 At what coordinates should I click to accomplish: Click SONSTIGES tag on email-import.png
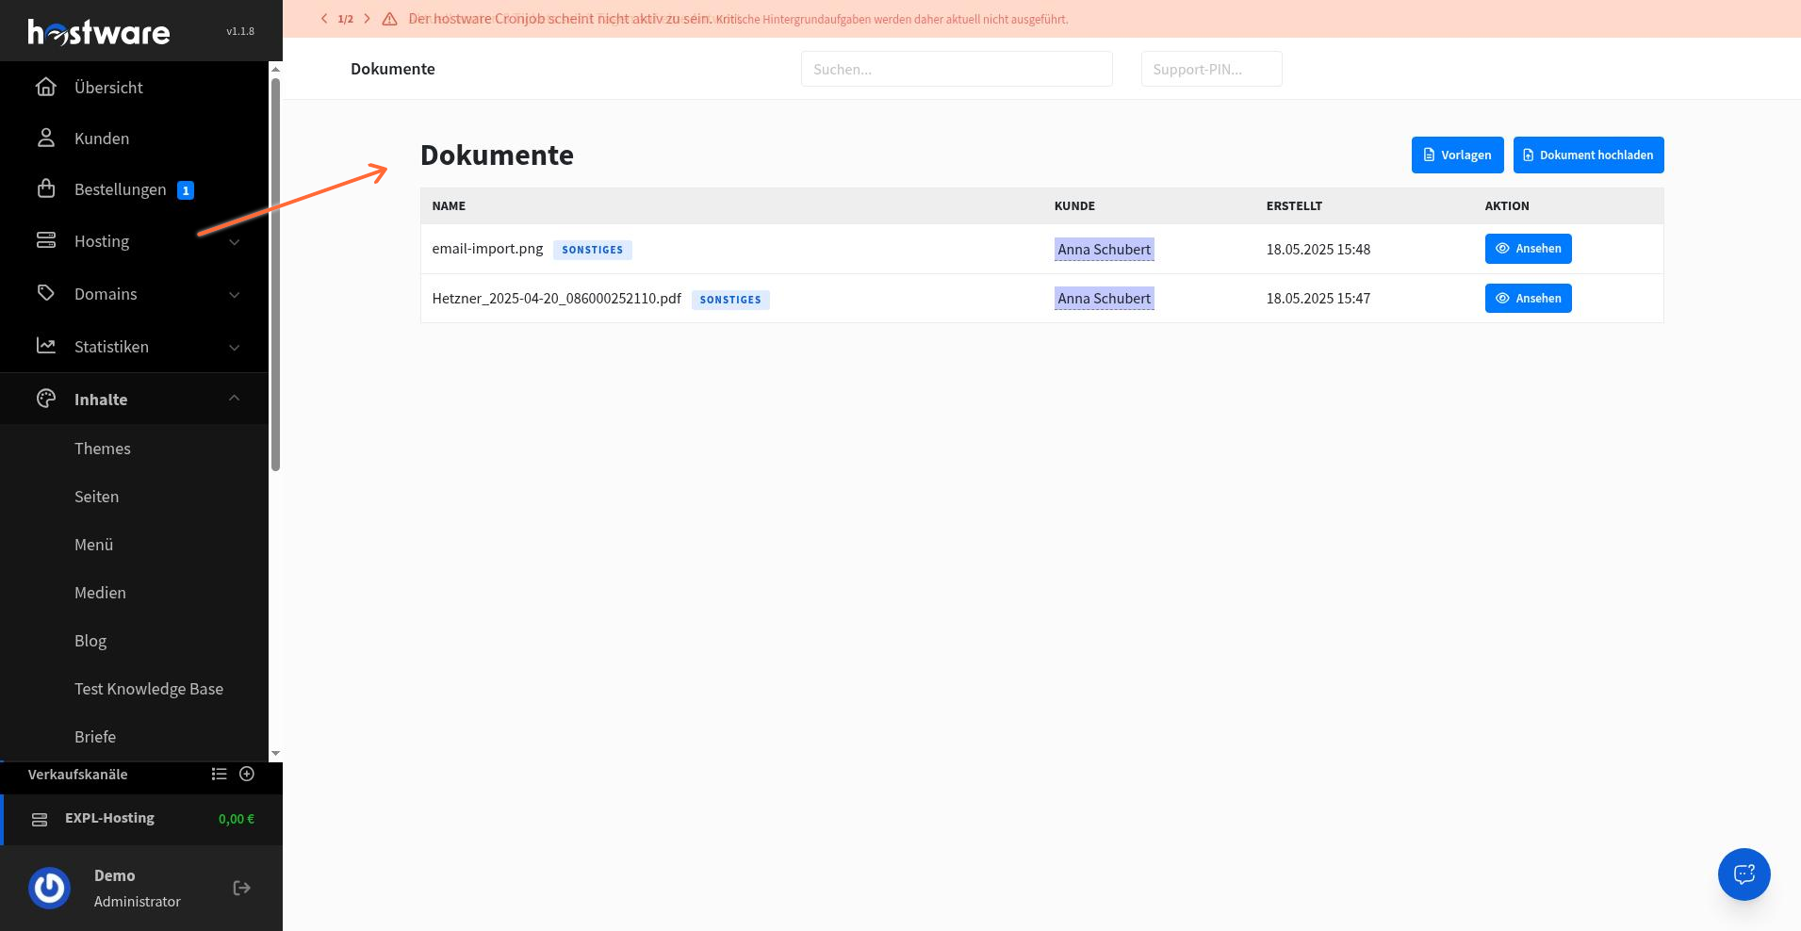(x=592, y=250)
